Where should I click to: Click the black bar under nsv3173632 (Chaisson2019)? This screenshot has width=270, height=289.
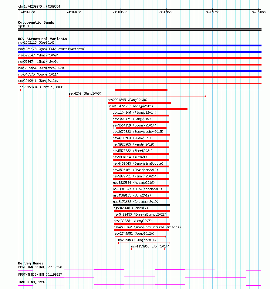(141, 205)
